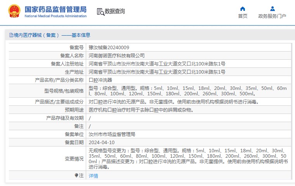
Task: Click the 备案人注册地址 label
Action: [67, 64]
